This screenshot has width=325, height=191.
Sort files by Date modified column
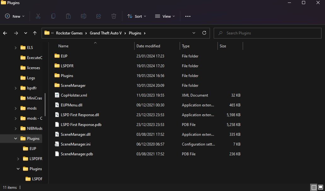[x=148, y=46]
